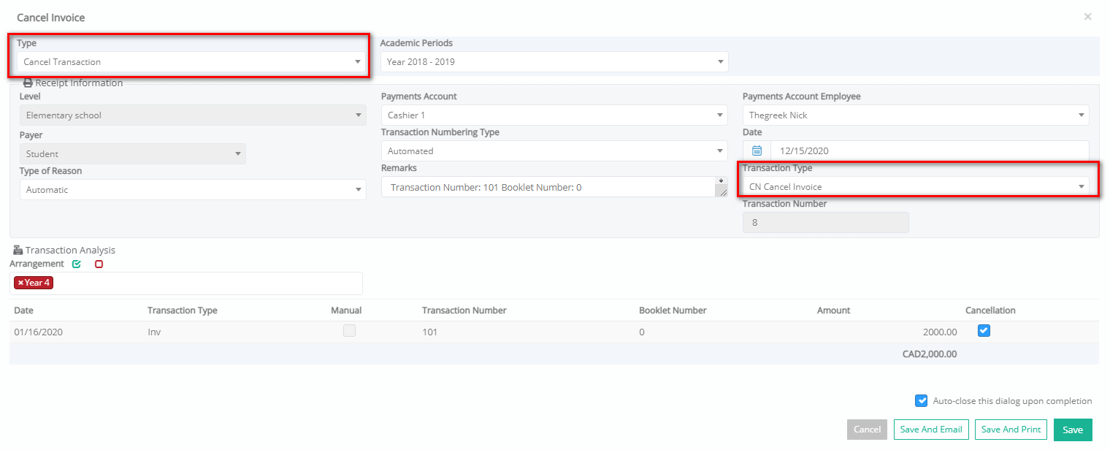This screenshot has width=1110, height=450.
Task: Click Save And Print button
Action: click(1011, 430)
